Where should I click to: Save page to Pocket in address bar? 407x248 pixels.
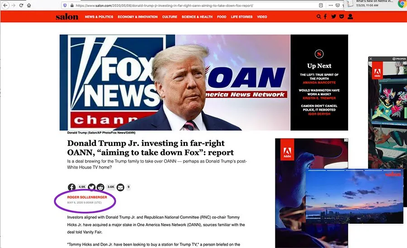pyautogui.click(x=338, y=5)
